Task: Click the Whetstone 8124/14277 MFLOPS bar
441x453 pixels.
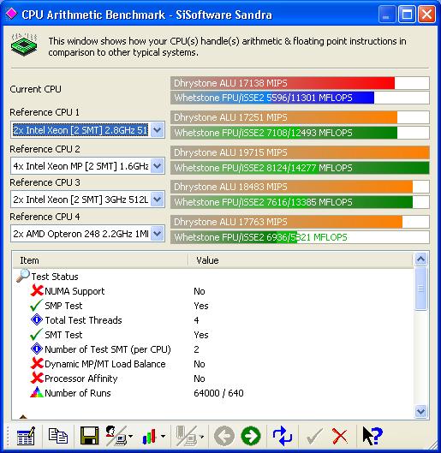Action: tap(300, 168)
